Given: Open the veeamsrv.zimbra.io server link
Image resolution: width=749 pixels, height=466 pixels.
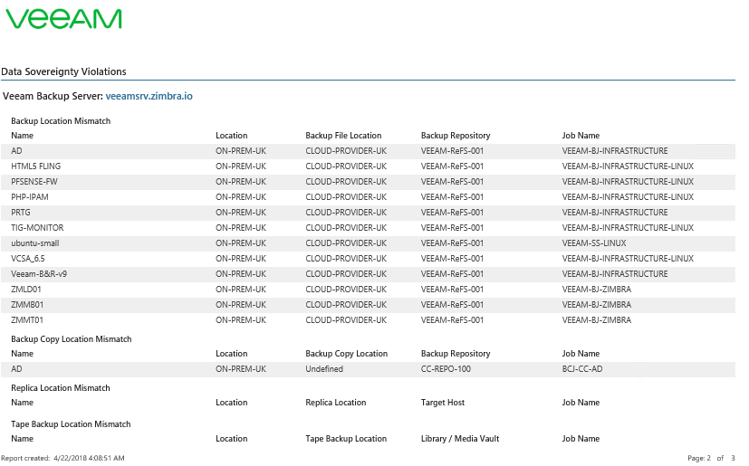Looking at the screenshot, I should point(149,96).
